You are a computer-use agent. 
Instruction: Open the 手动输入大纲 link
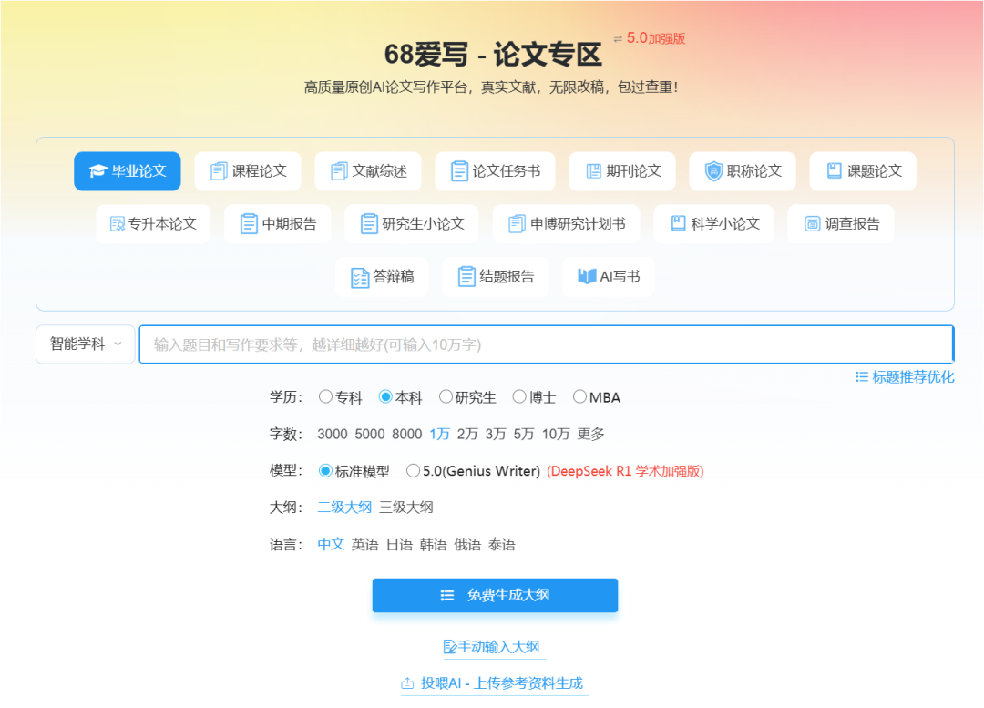coord(493,646)
